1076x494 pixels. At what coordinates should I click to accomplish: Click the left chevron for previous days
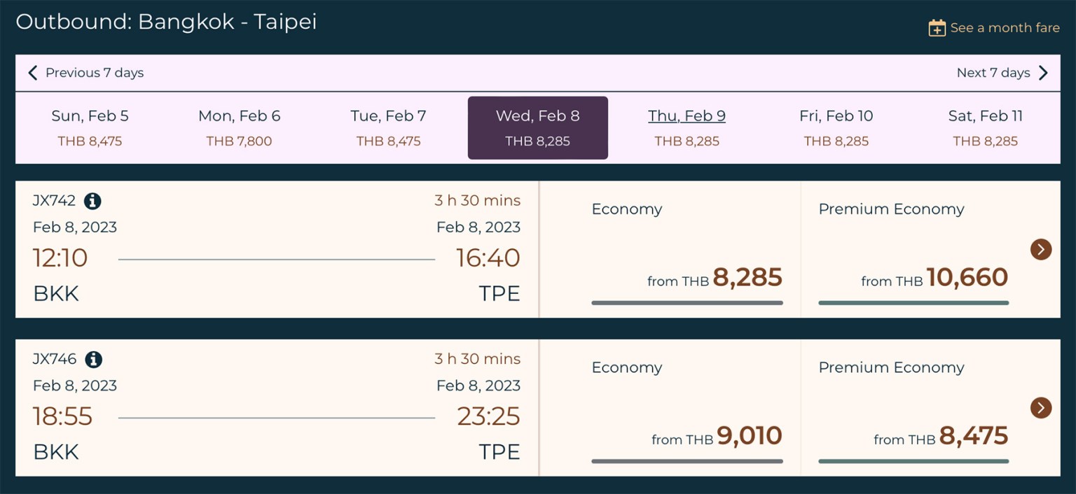32,73
